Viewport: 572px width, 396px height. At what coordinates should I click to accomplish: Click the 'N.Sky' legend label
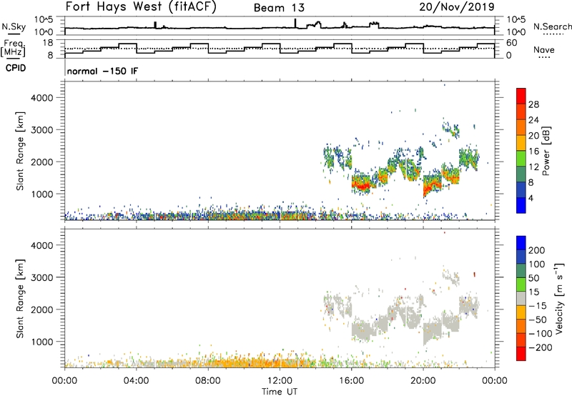14,26
